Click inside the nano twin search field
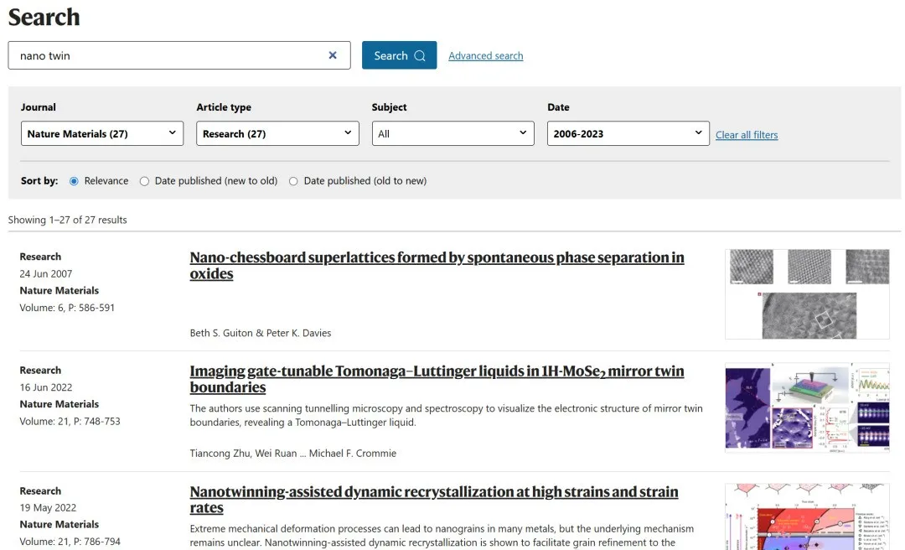 [x=168, y=55]
